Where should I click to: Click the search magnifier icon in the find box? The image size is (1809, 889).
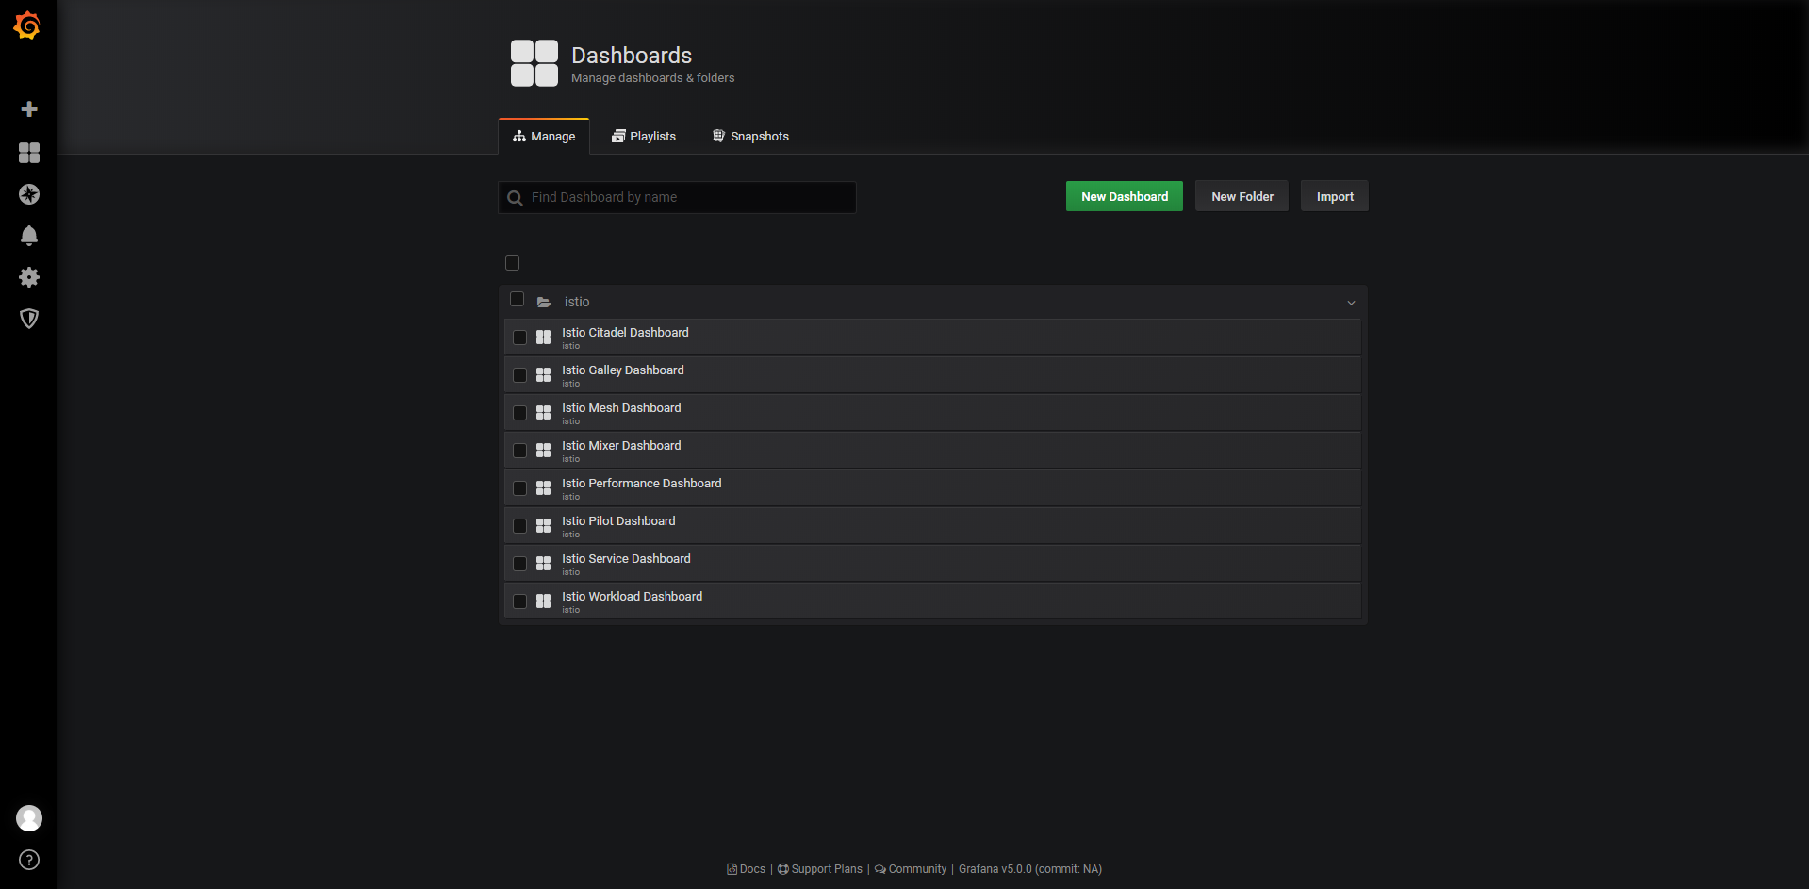click(515, 198)
